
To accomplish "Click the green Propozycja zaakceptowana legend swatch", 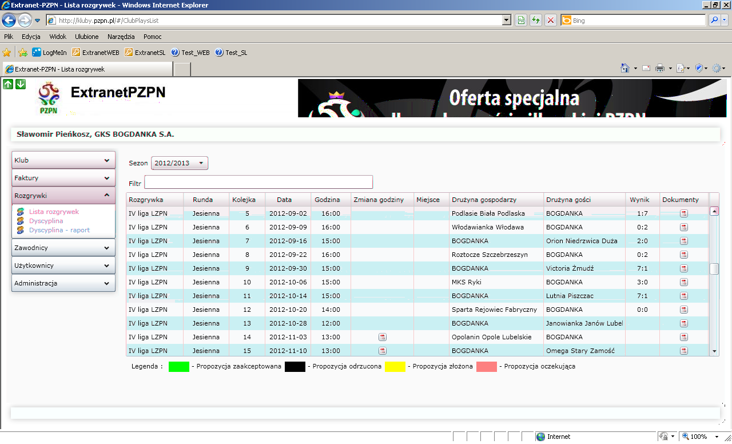I will (x=179, y=366).
